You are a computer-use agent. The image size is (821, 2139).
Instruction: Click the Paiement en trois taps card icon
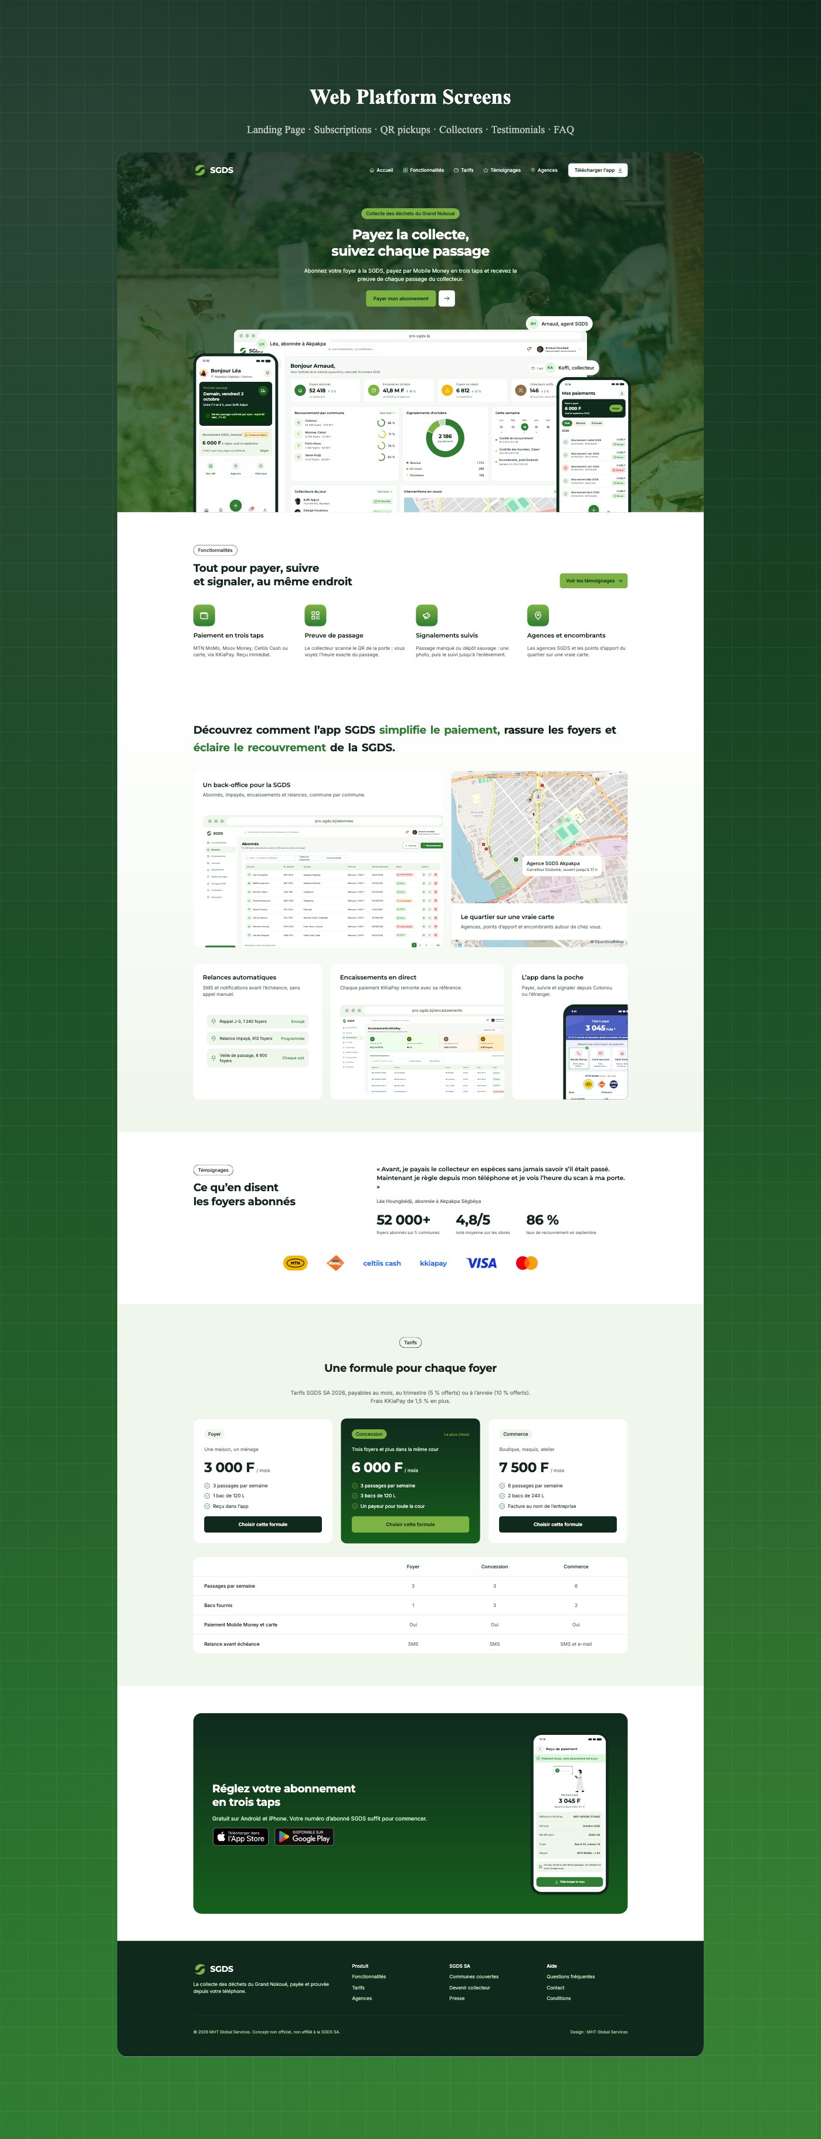click(204, 615)
